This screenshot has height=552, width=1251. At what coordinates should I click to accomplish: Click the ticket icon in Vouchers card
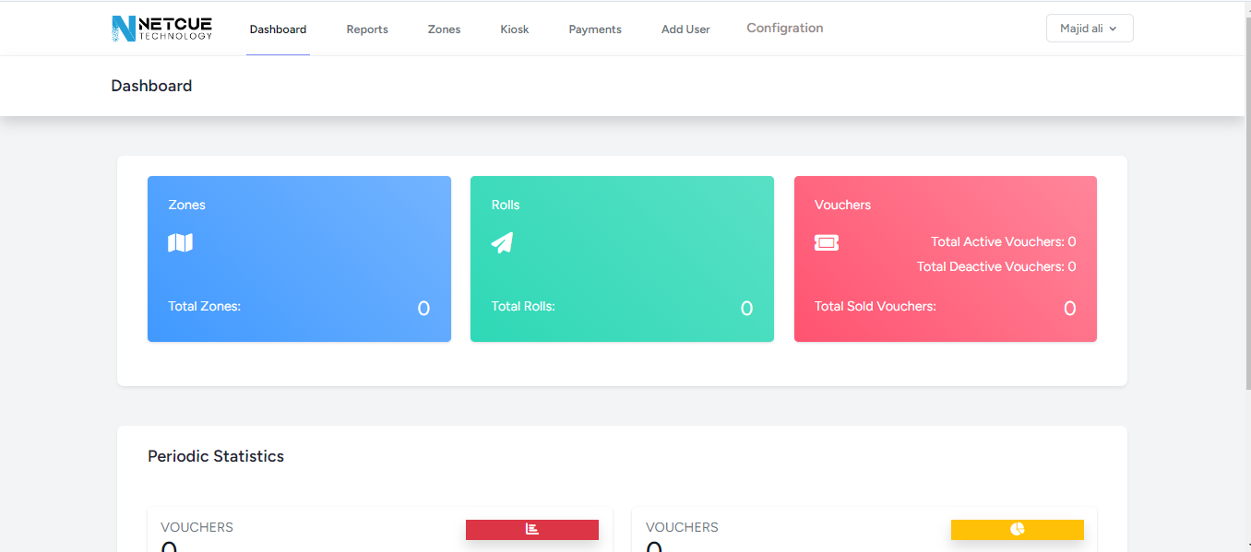tap(827, 242)
